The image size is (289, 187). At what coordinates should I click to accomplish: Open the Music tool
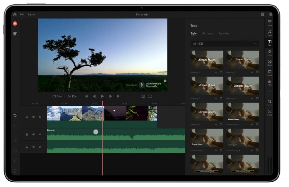(x=270, y=33)
